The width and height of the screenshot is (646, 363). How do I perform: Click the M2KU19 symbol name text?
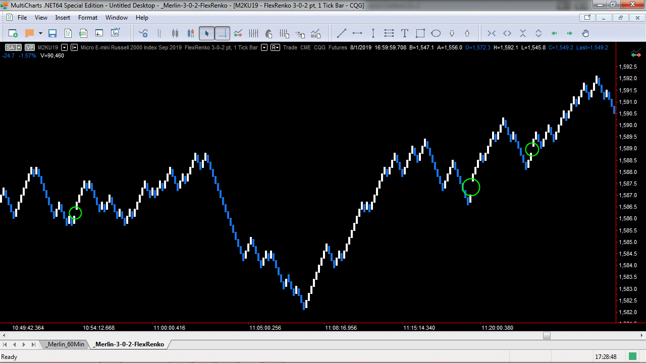(x=48, y=47)
